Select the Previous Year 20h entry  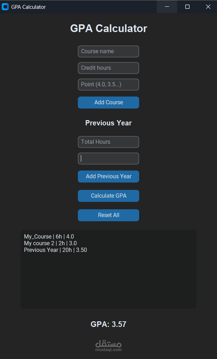55,250
